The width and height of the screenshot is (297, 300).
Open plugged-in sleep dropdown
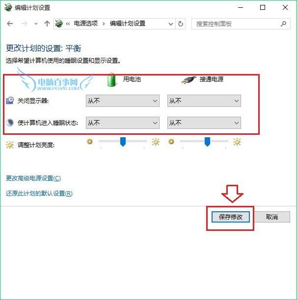pyautogui.click(x=204, y=123)
